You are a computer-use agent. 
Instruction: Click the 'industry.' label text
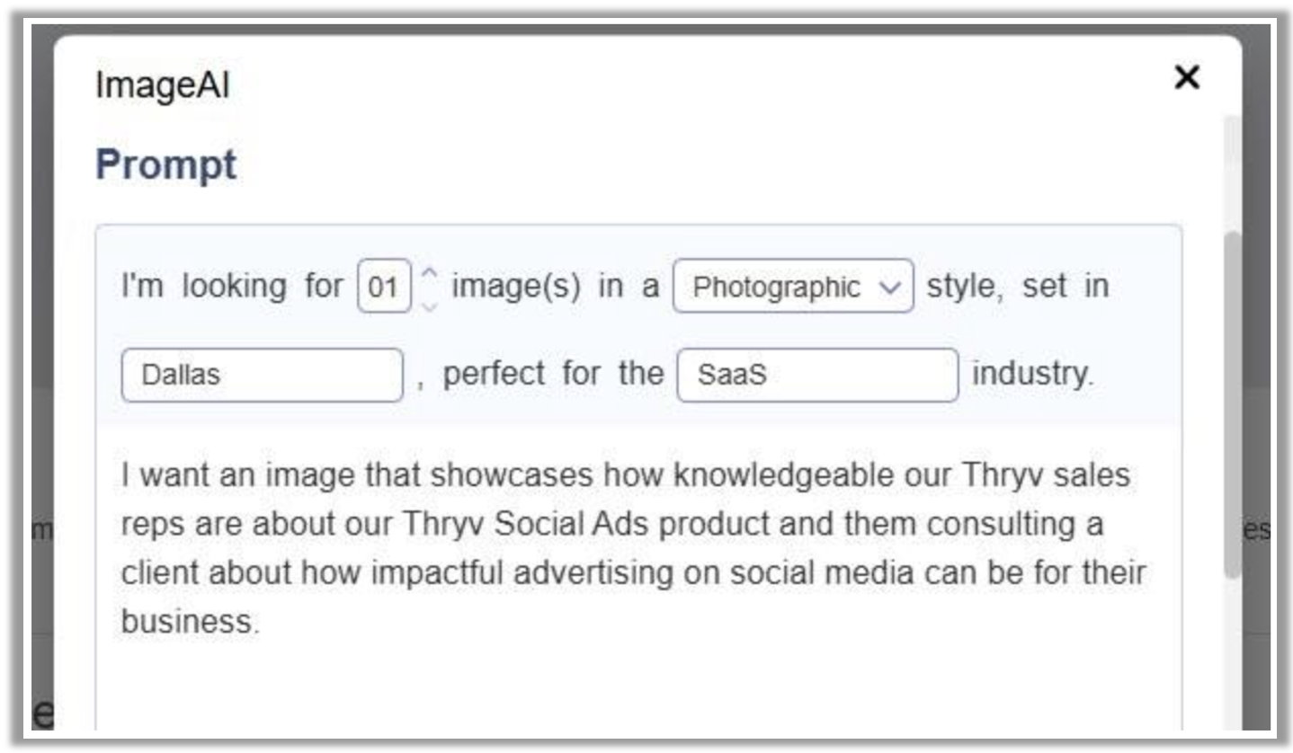coord(1032,374)
